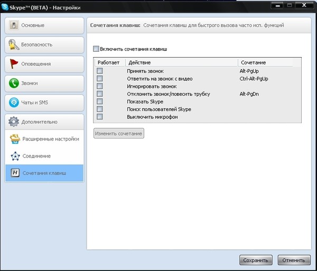Tick checkbox for Показать Skype
Image resolution: width=317 pixels, height=271 pixels.
[100, 101]
